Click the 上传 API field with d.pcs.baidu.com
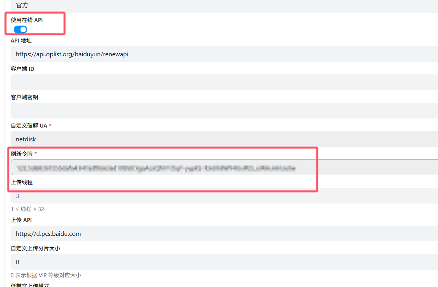 pos(224,233)
